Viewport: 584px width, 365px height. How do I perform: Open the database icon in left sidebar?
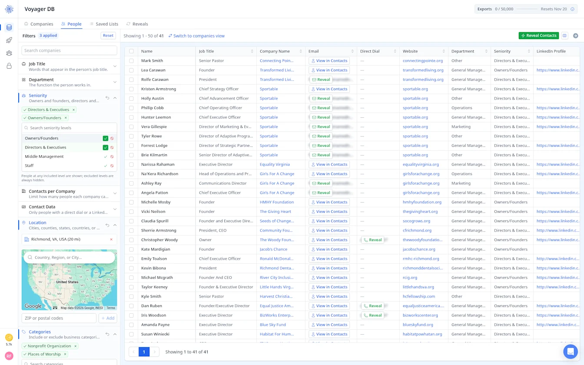[x=9, y=27]
